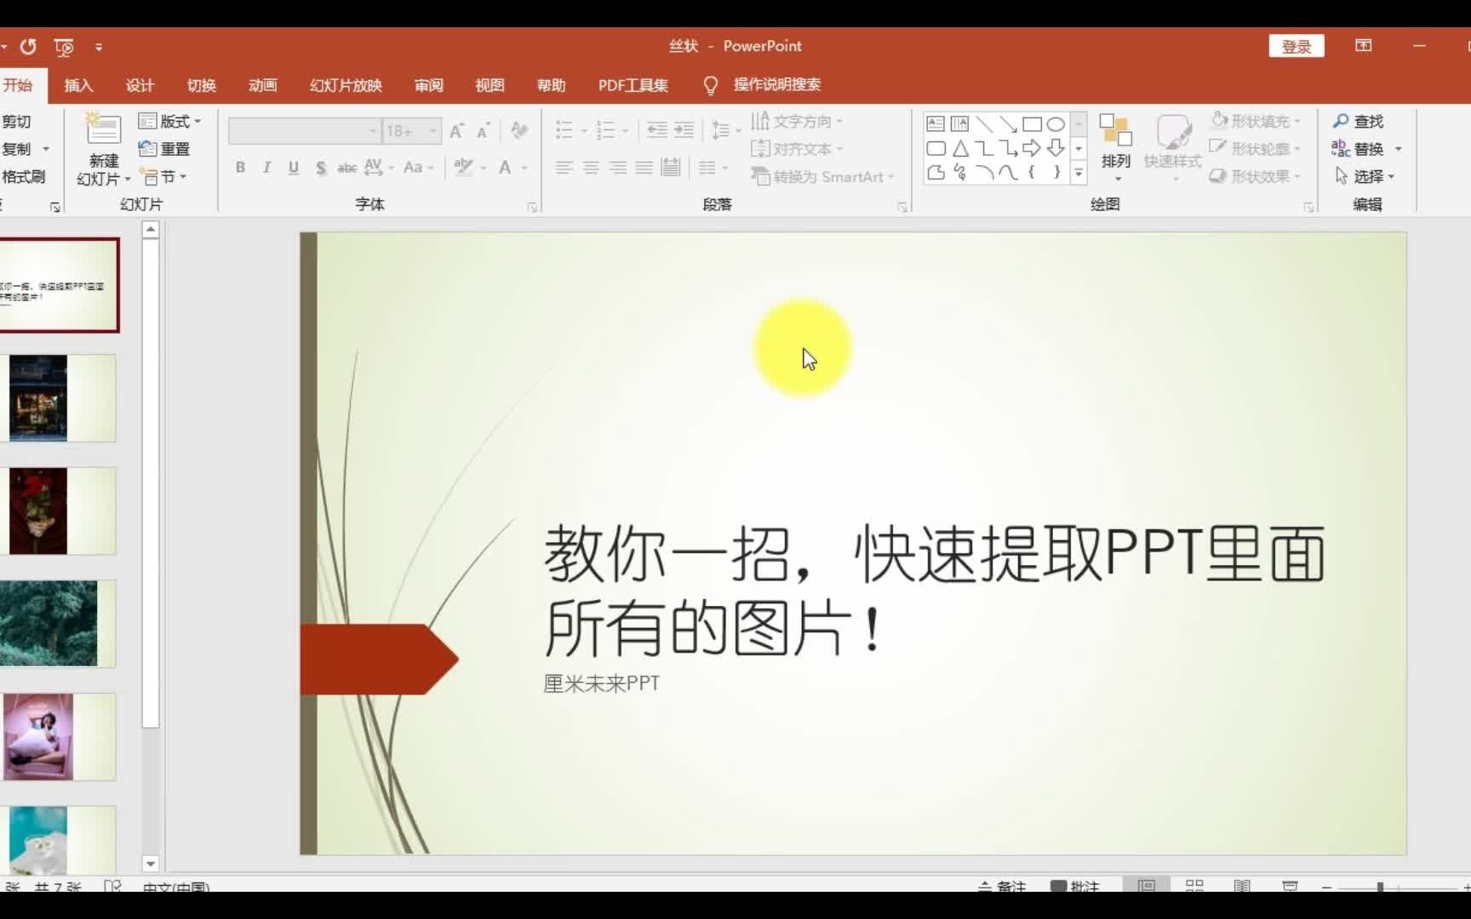The image size is (1471, 919).
Task: Switch to the 设计 ribbon tab
Action: pos(140,85)
